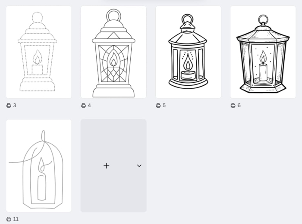Viewport: 302px width, 224px height.
Task: Click the printer icon beside page 3
Action: (x=9, y=106)
